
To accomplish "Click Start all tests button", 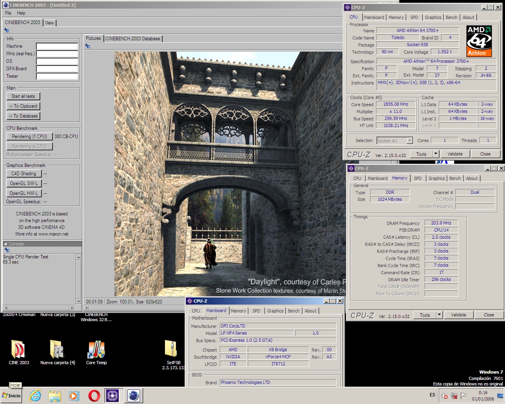I will pos(23,96).
